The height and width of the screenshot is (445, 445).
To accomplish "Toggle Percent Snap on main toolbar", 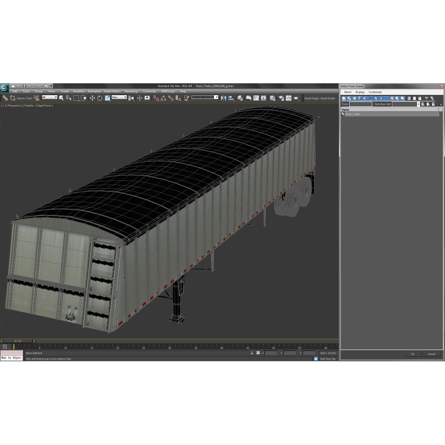I will point(171,98).
